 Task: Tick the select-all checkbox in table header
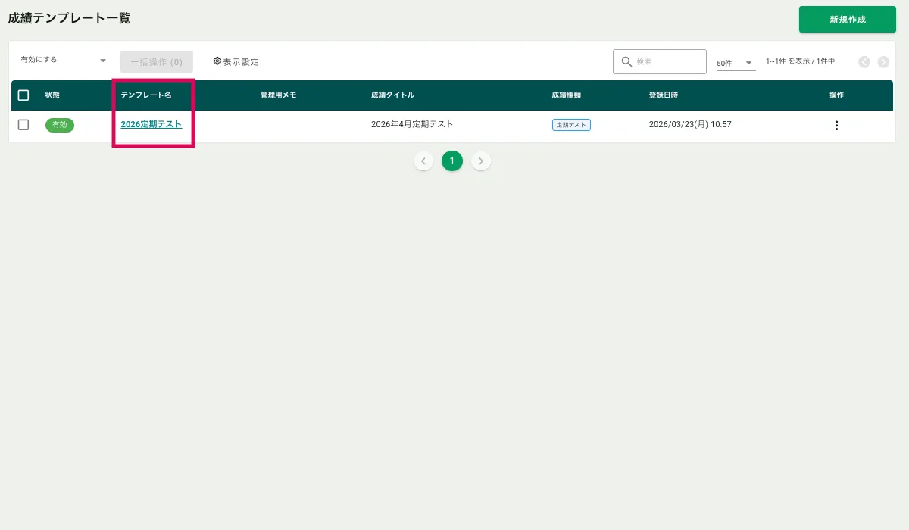[23, 95]
